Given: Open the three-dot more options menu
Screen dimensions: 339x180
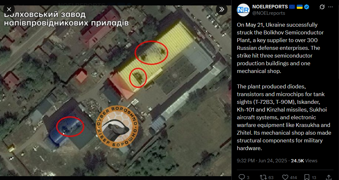Looking at the screenshot, I should [x=330, y=7].
